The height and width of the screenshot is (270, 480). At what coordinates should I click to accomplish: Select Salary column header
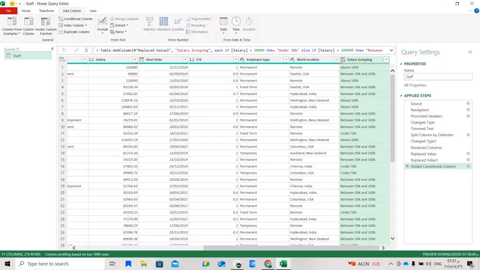pyautogui.click(x=113, y=59)
